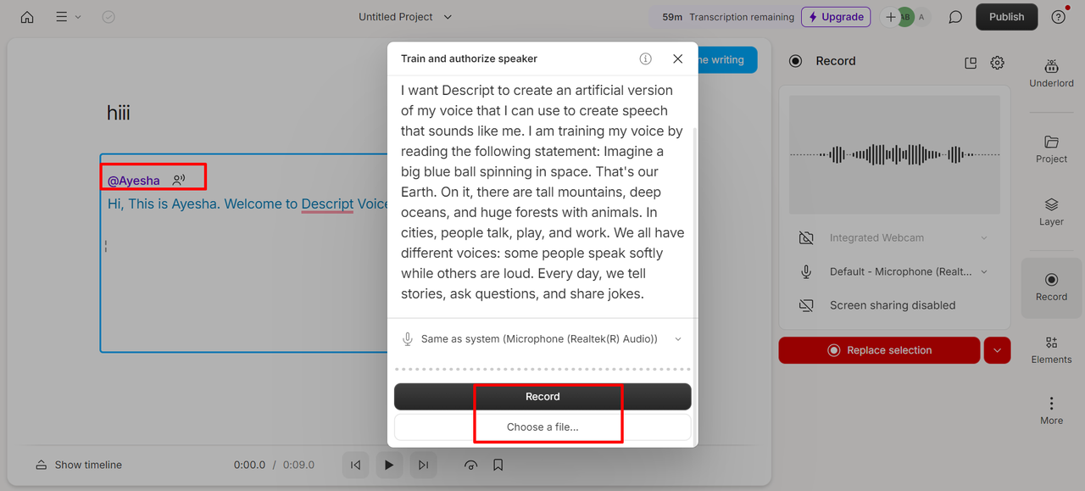The height and width of the screenshot is (491, 1085).
Task: Click the Record button in dialog
Action: click(542, 397)
